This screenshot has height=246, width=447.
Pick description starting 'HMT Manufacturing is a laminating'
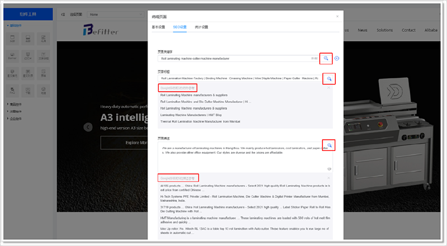point(245,220)
